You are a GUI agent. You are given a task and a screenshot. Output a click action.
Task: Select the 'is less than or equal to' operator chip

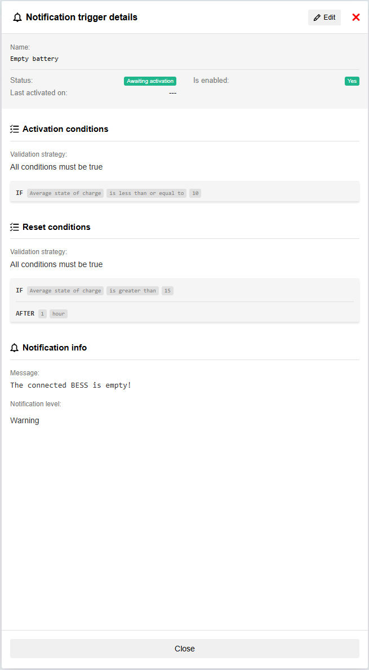click(x=146, y=193)
